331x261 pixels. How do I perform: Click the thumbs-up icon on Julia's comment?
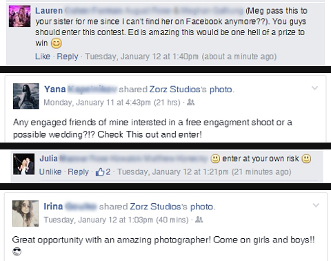coord(100,171)
